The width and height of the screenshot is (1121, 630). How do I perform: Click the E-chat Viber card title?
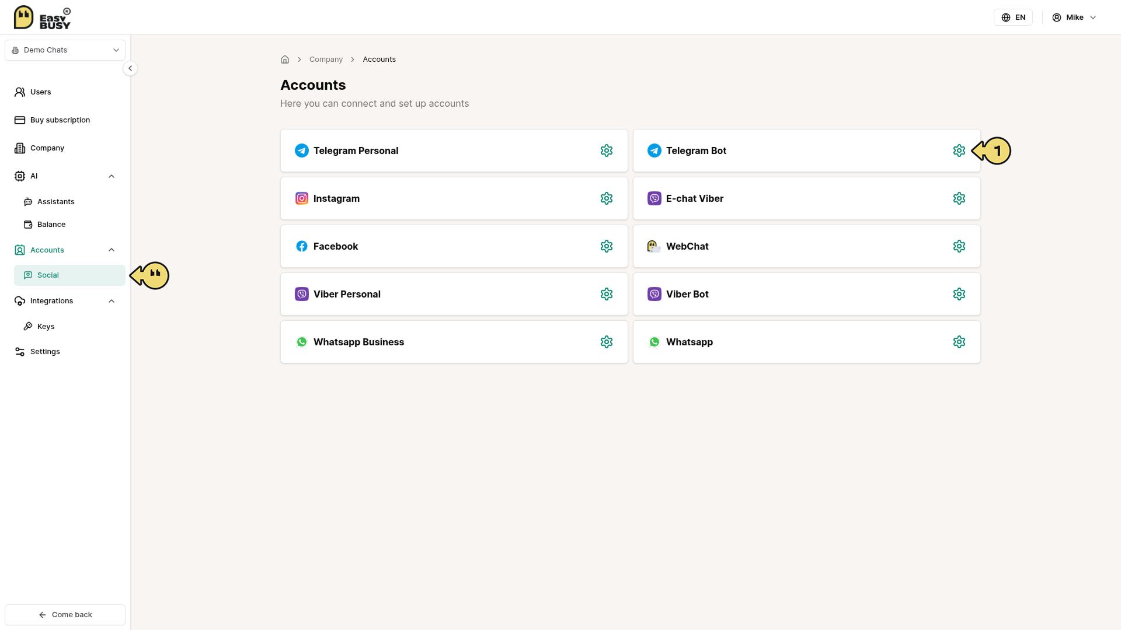[695, 198]
